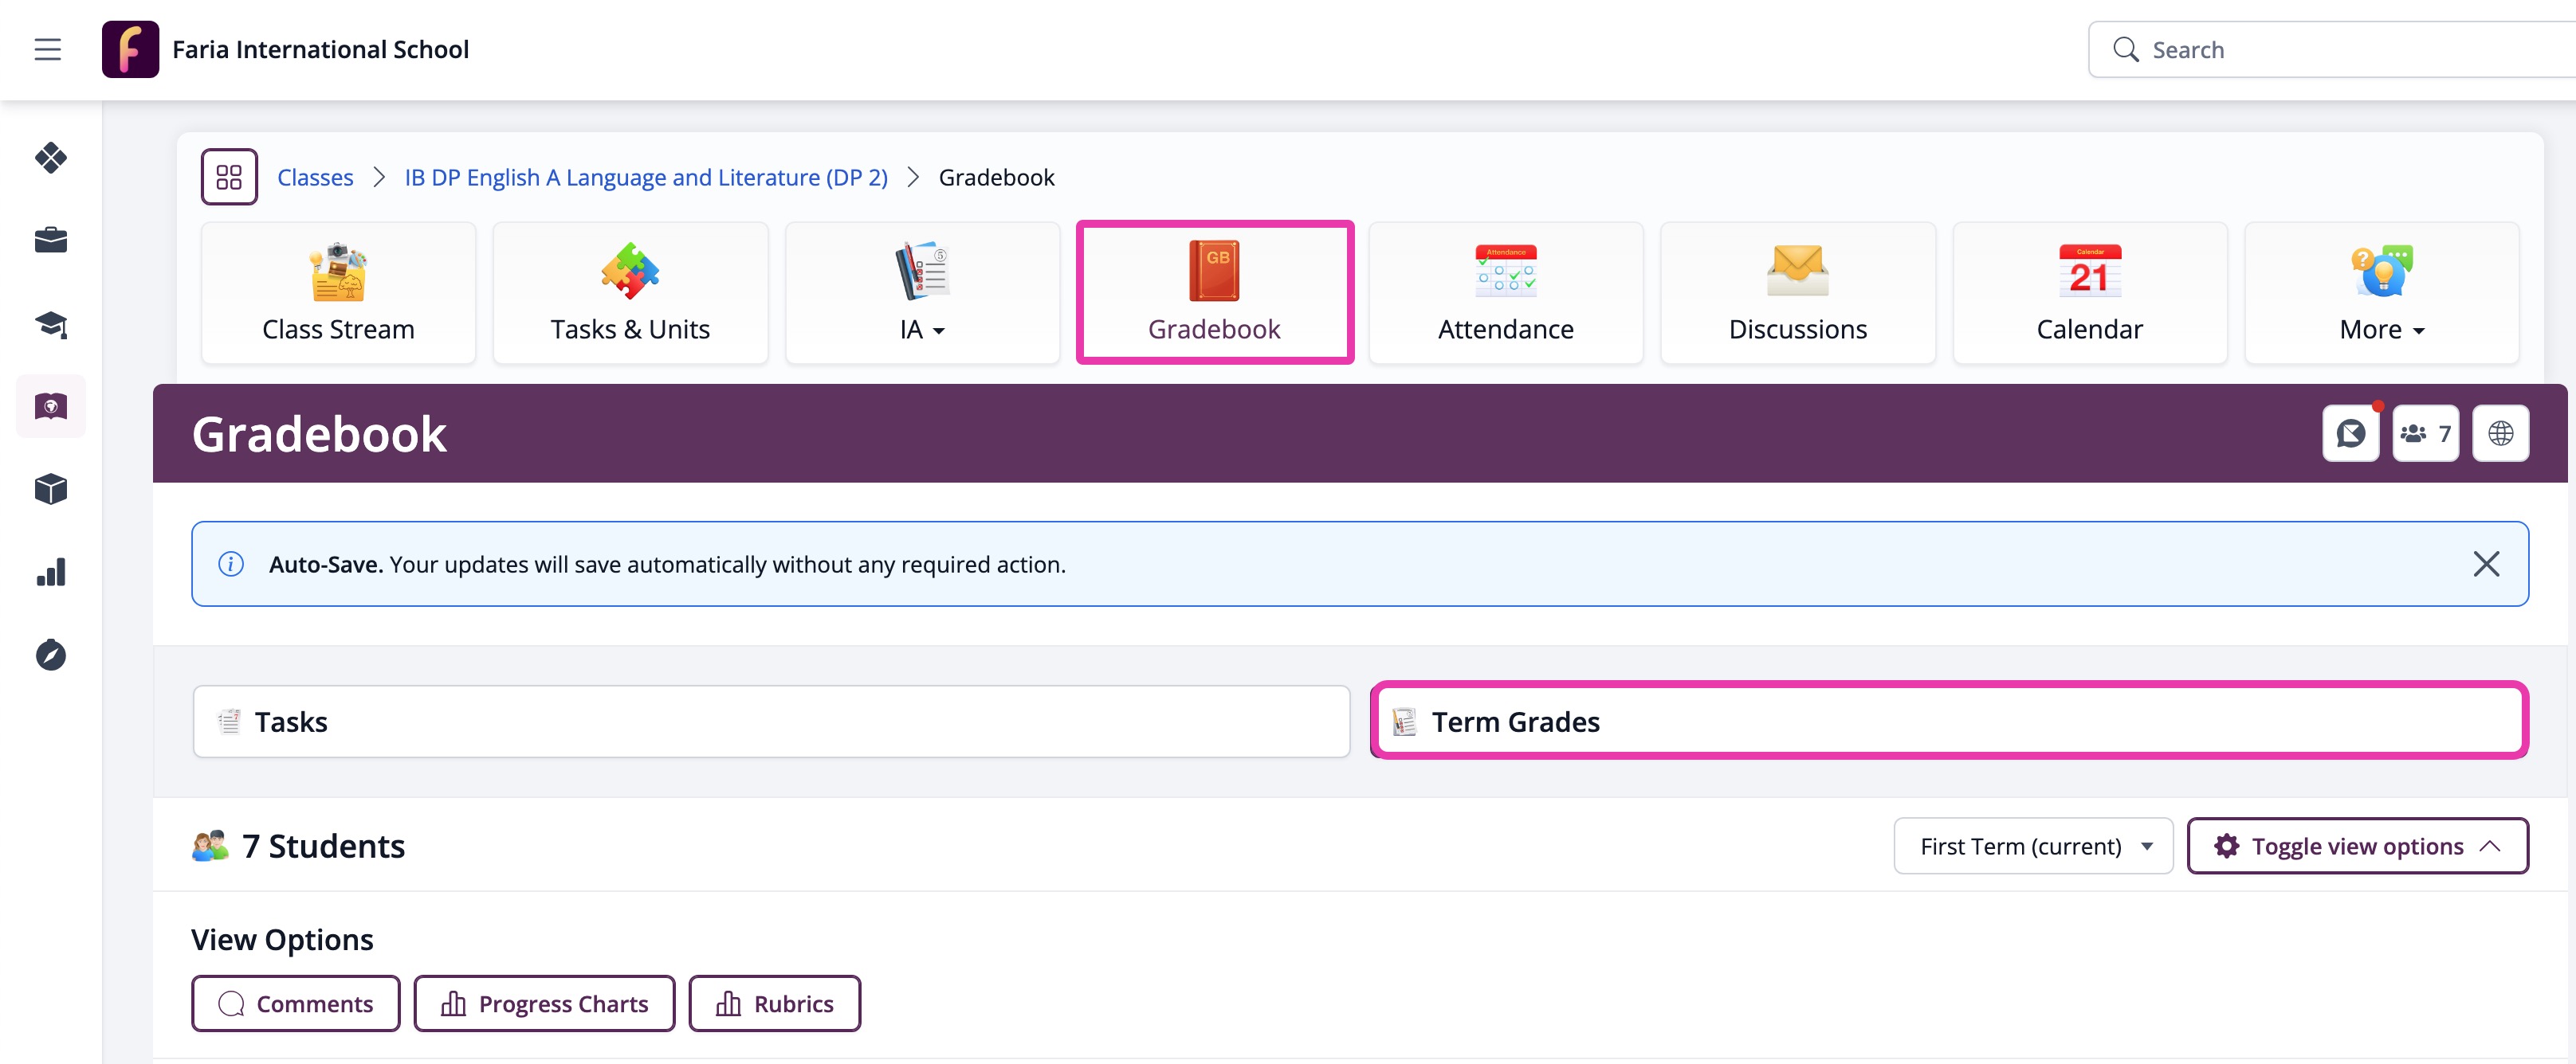Open the First Term (current) term selector
The width and height of the screenshot is (2576, 1064).
coord(2032,845)
